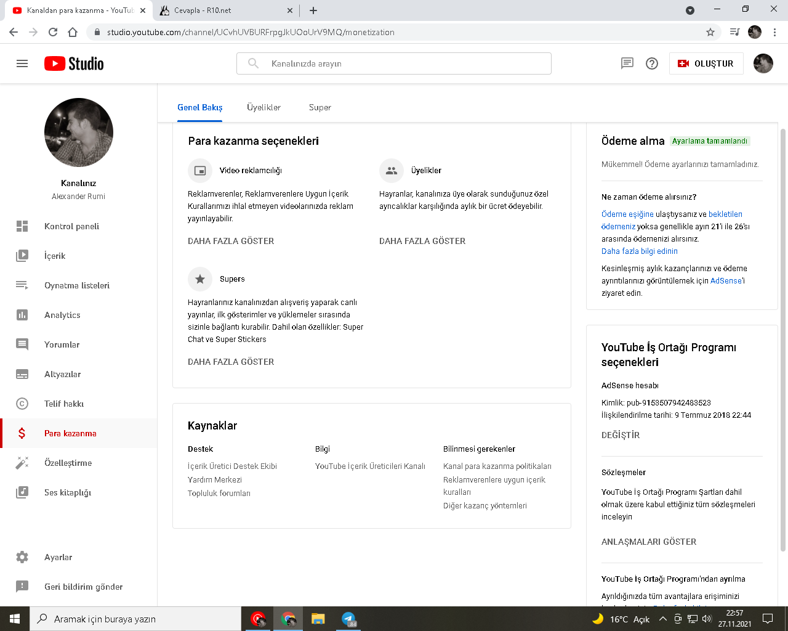
Task: Switch to the Super tab
Action: click(x=320, y=107)
